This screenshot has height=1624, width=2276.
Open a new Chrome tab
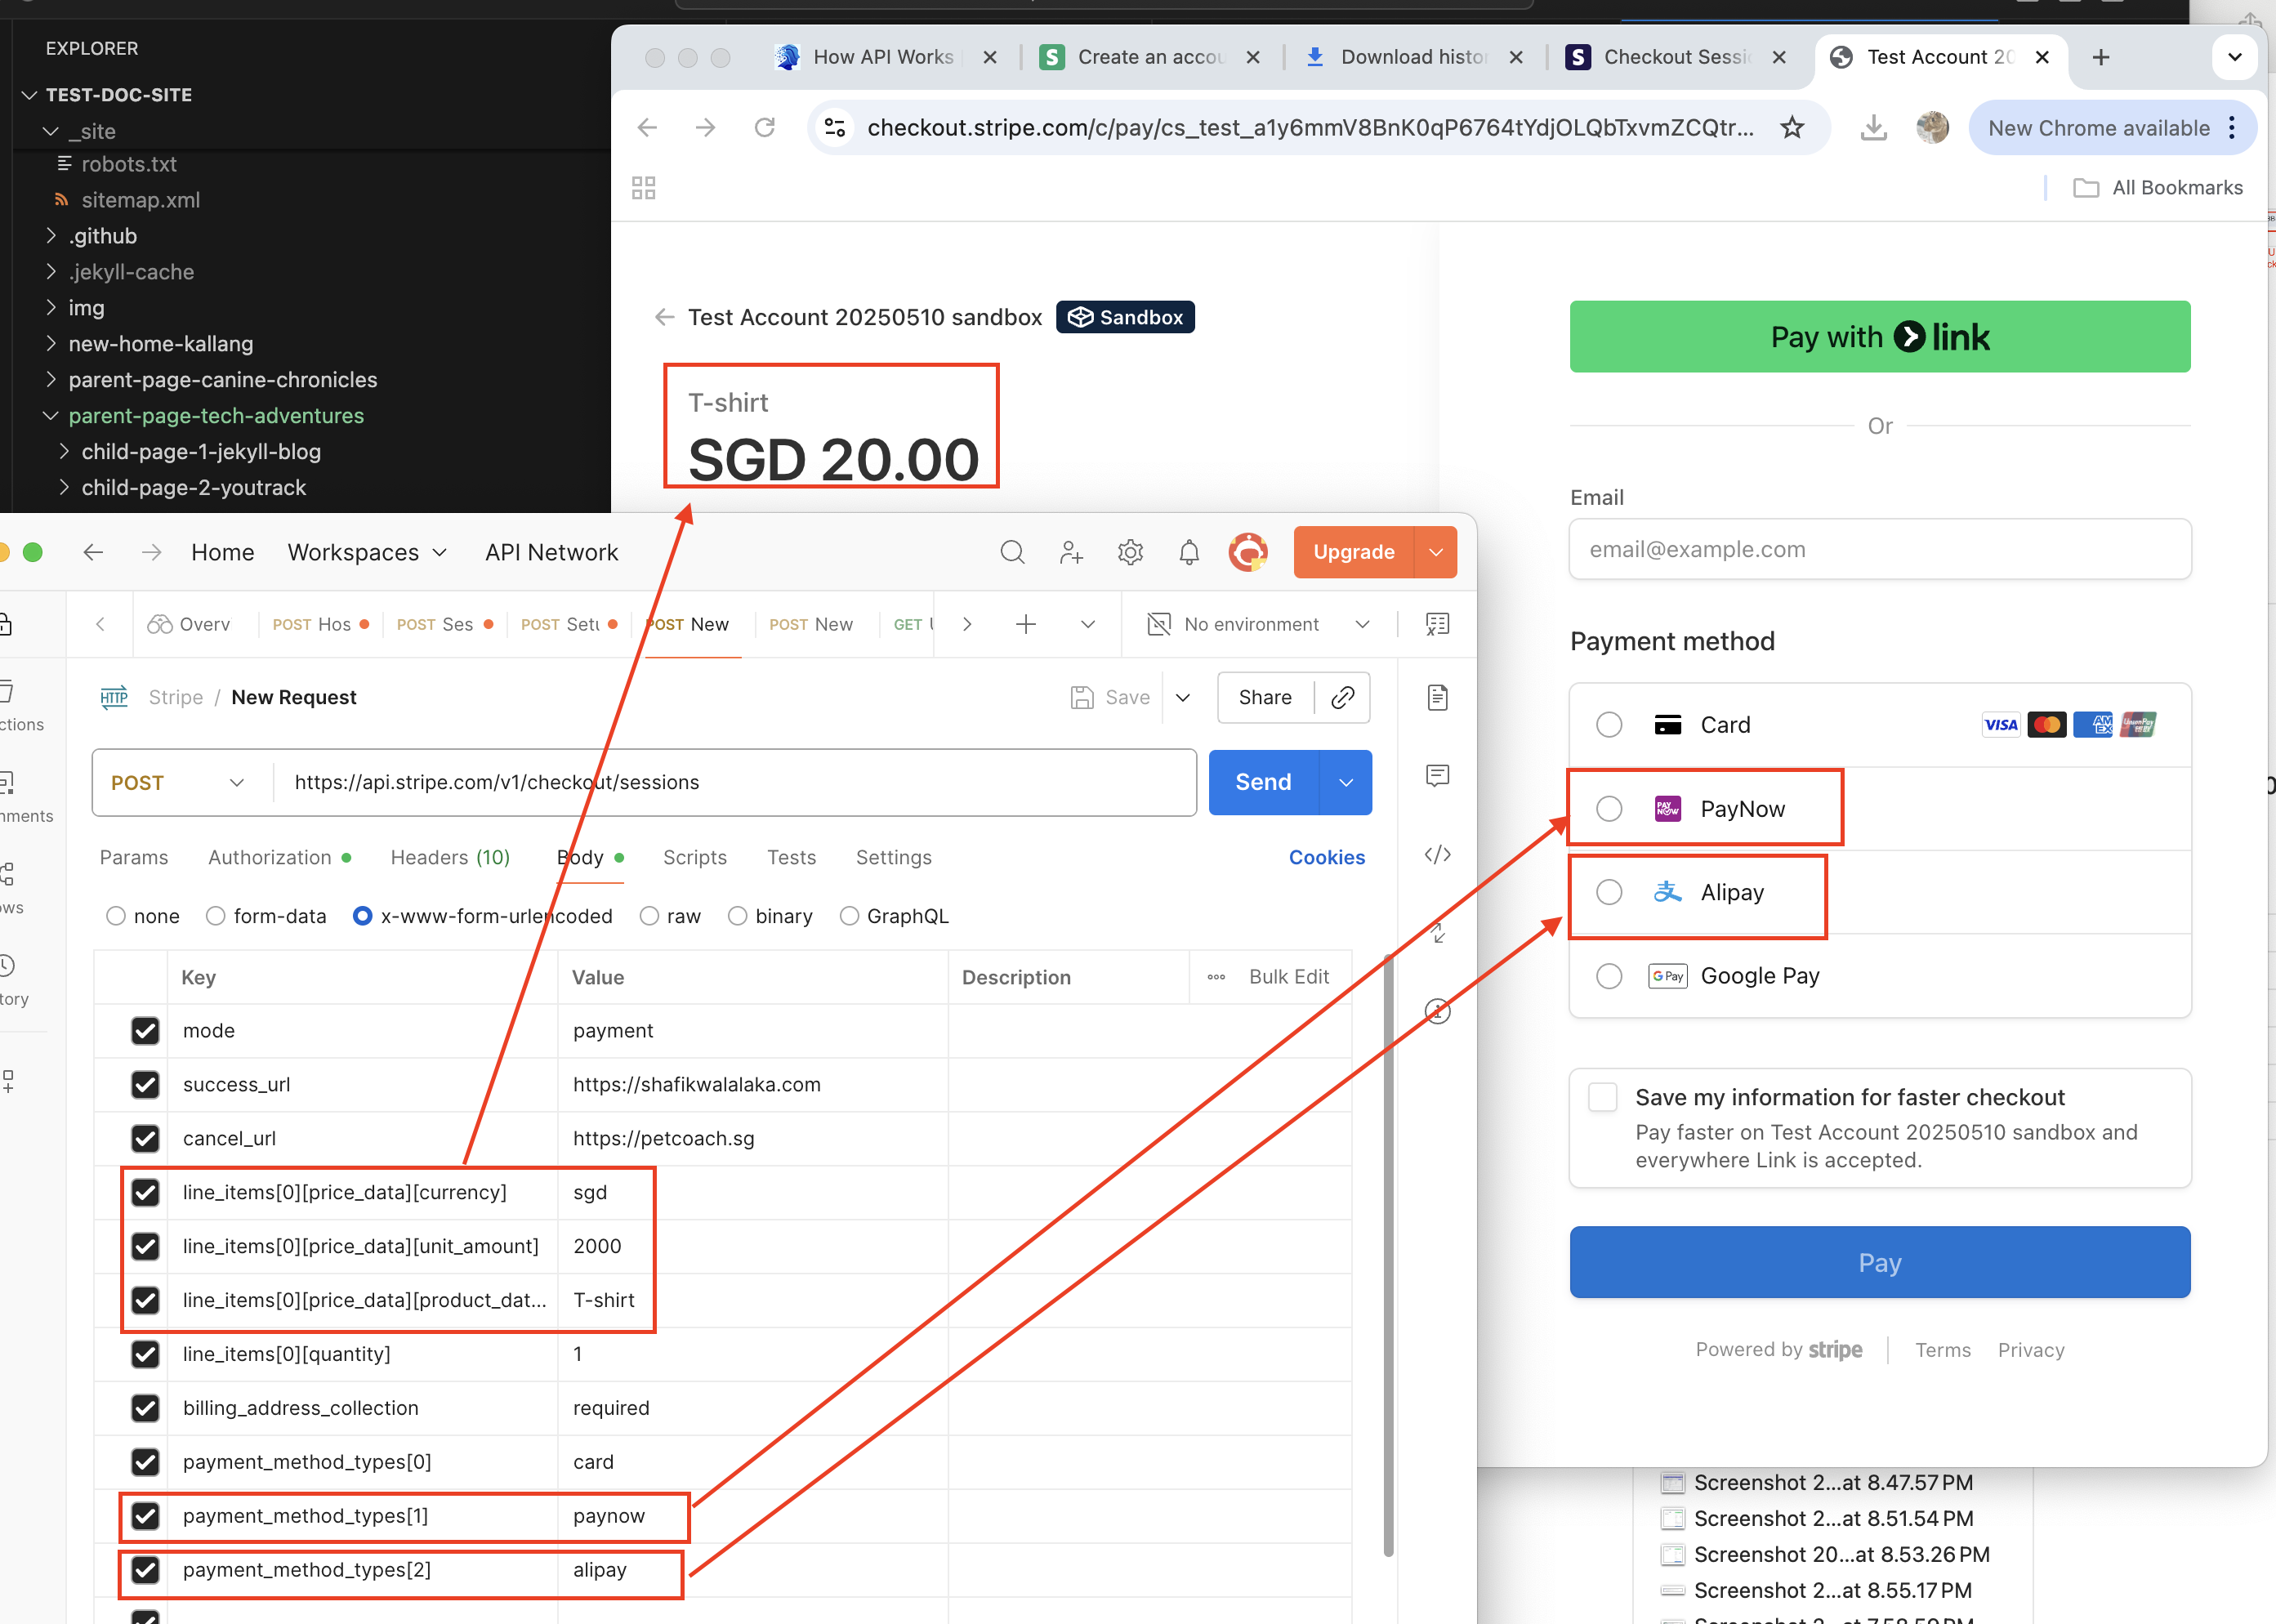pos(2101,57)
